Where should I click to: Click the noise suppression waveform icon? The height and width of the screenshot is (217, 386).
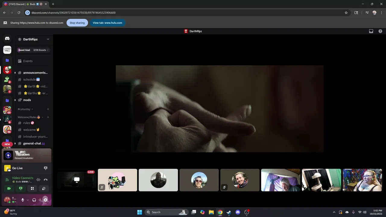coord(38,180)
